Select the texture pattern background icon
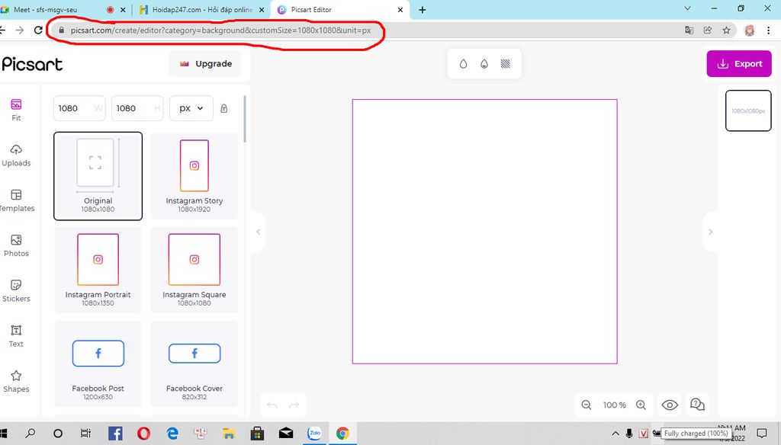Viewport: 781px width, 445px height. (505, 64)
